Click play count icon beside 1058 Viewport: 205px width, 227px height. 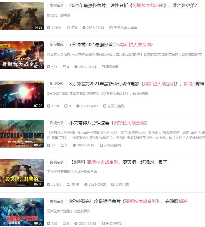click(49, 106)
